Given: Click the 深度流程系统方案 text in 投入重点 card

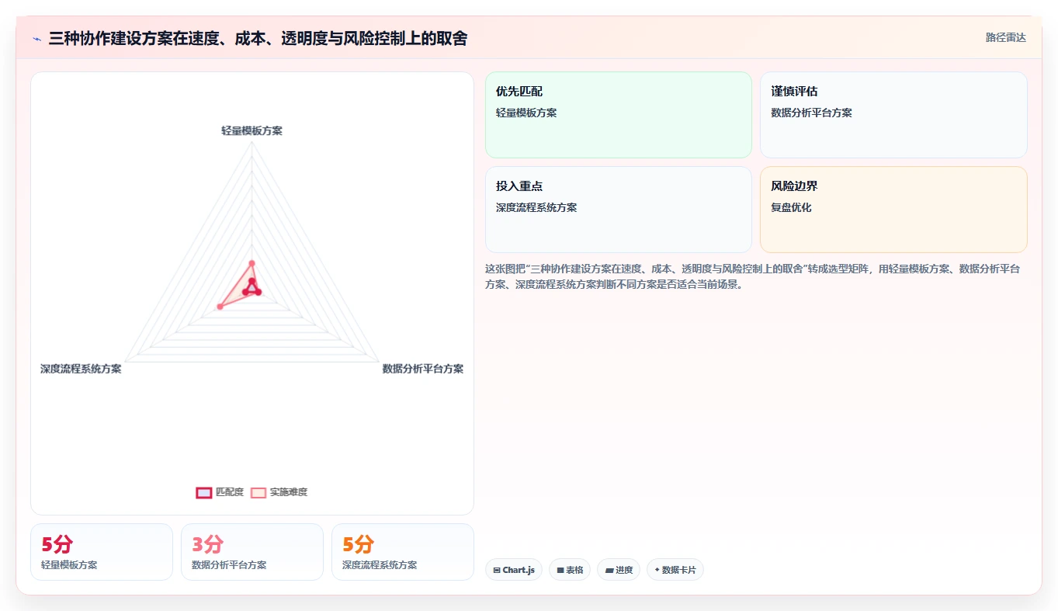Looking at the screenshot, I should coord(536,207).
